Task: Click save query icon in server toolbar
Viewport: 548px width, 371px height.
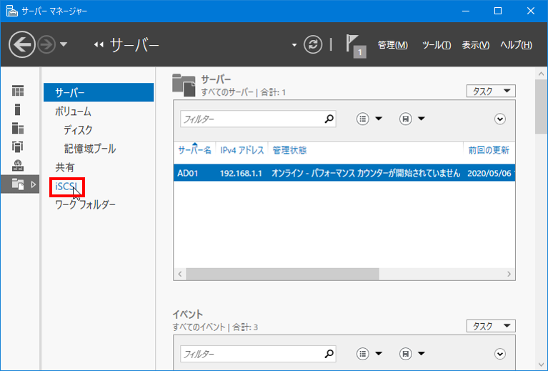Action: click(x=405, y=119)
